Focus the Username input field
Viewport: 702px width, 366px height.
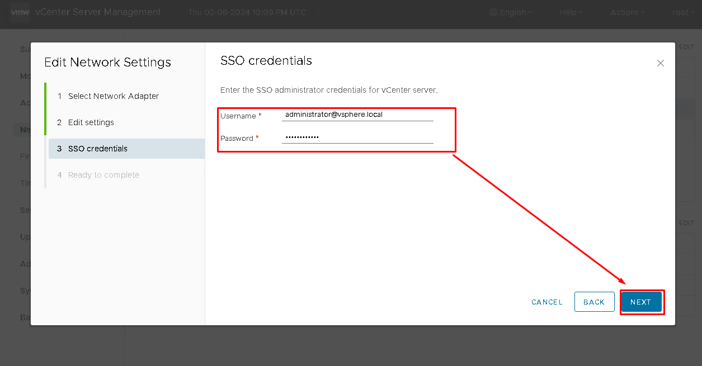tap(357, 115)
